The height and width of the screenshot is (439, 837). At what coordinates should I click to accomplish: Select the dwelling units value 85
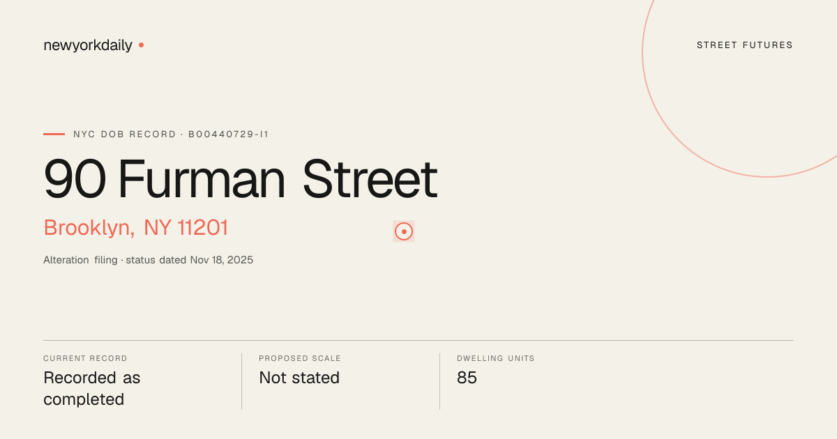(x=467, y=378)
